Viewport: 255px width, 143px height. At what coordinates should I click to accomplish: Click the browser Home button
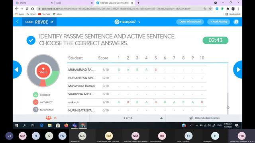(x=33, y=9)
